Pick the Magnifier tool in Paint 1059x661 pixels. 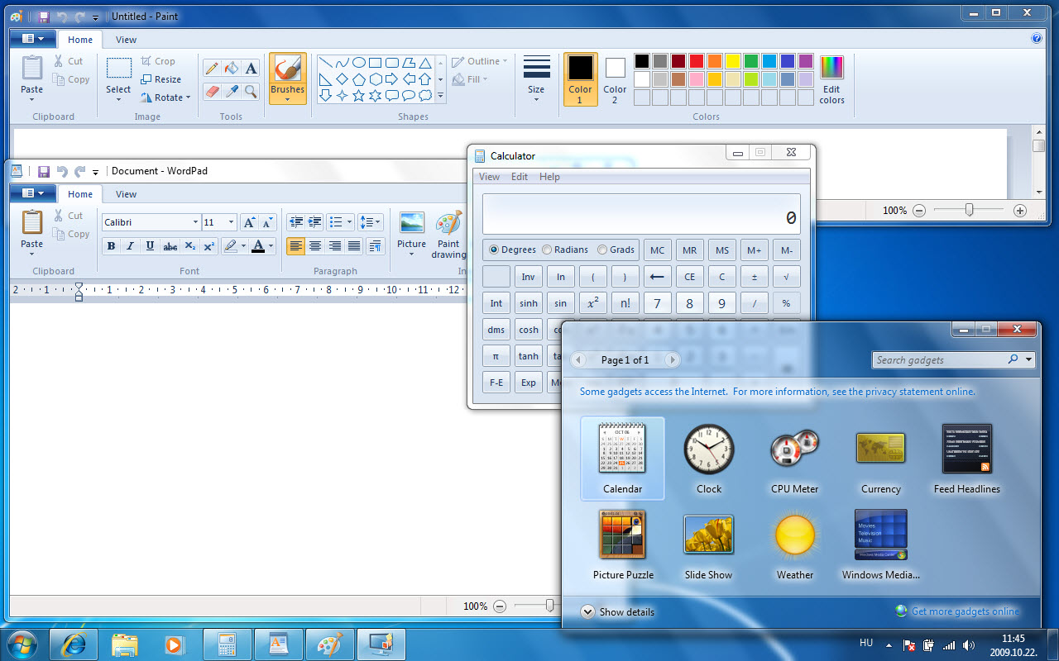[x=251, y=91]
